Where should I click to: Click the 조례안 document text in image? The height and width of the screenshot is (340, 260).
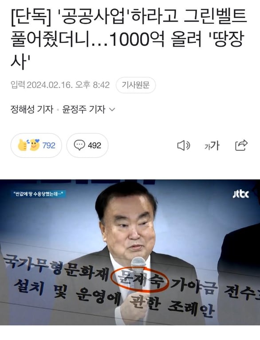tap(191, 308)
